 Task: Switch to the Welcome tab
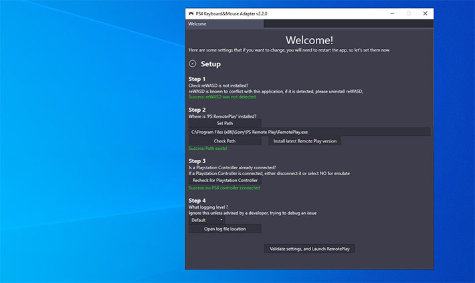tap(225, 24)
